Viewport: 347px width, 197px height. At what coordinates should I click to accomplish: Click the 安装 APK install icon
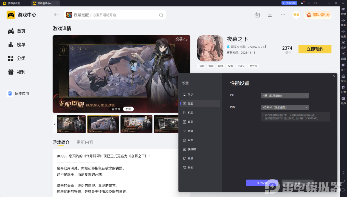[x=343, y=77]
